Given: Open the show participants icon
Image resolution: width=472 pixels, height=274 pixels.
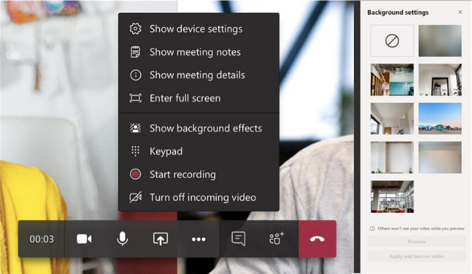Looking at the screenshot, I should [x=277, y=238].
